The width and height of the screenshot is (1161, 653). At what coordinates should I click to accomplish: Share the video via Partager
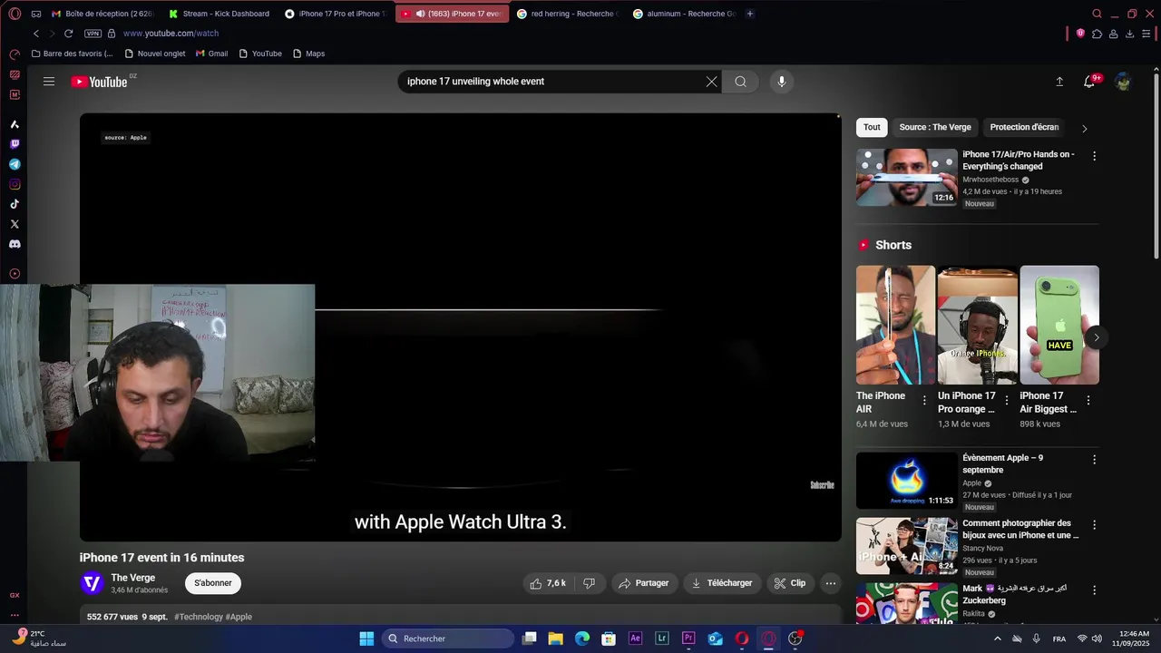(x=643, y=583)
